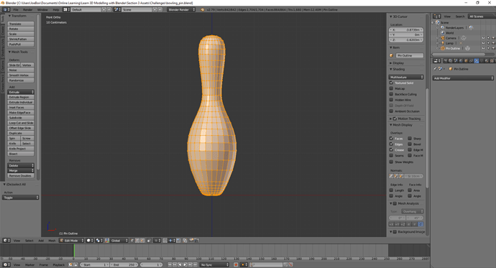Screen dimensions: 496x268
Task: Enable the Matcap checkbox
Action: pyautogui.click(x=391, y=88)
